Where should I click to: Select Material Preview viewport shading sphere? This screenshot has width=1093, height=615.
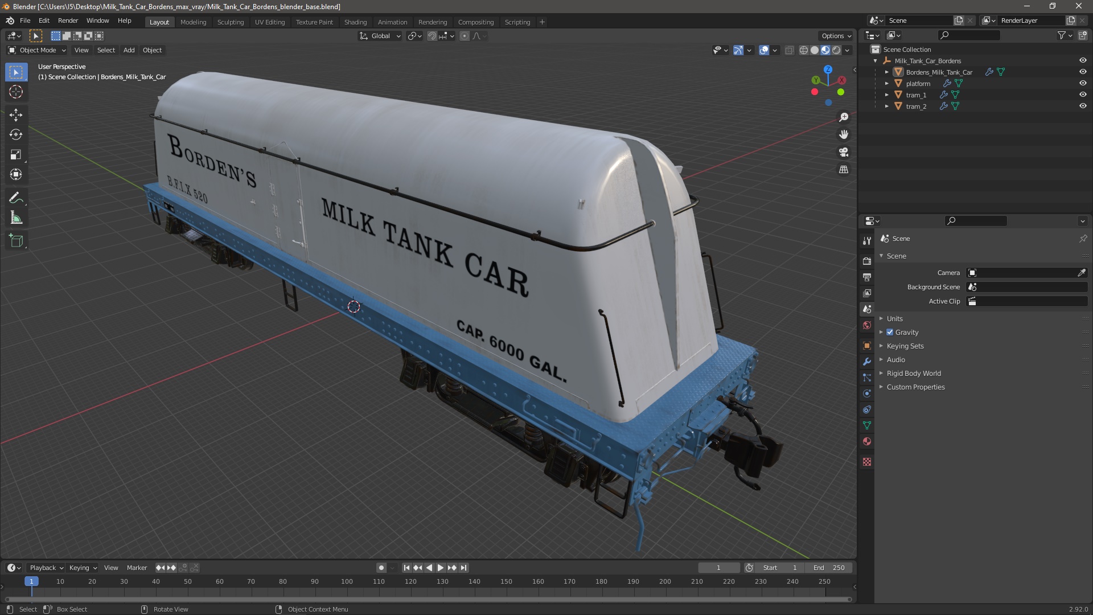pos(825,51)
